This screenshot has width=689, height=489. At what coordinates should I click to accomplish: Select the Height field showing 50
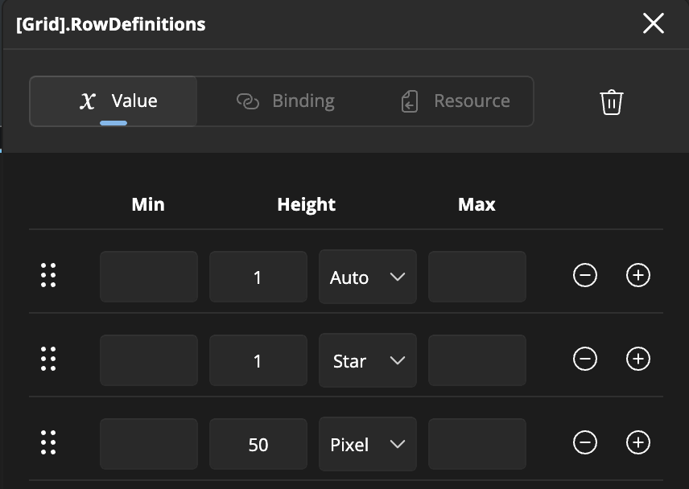click(x=258, y=444)
